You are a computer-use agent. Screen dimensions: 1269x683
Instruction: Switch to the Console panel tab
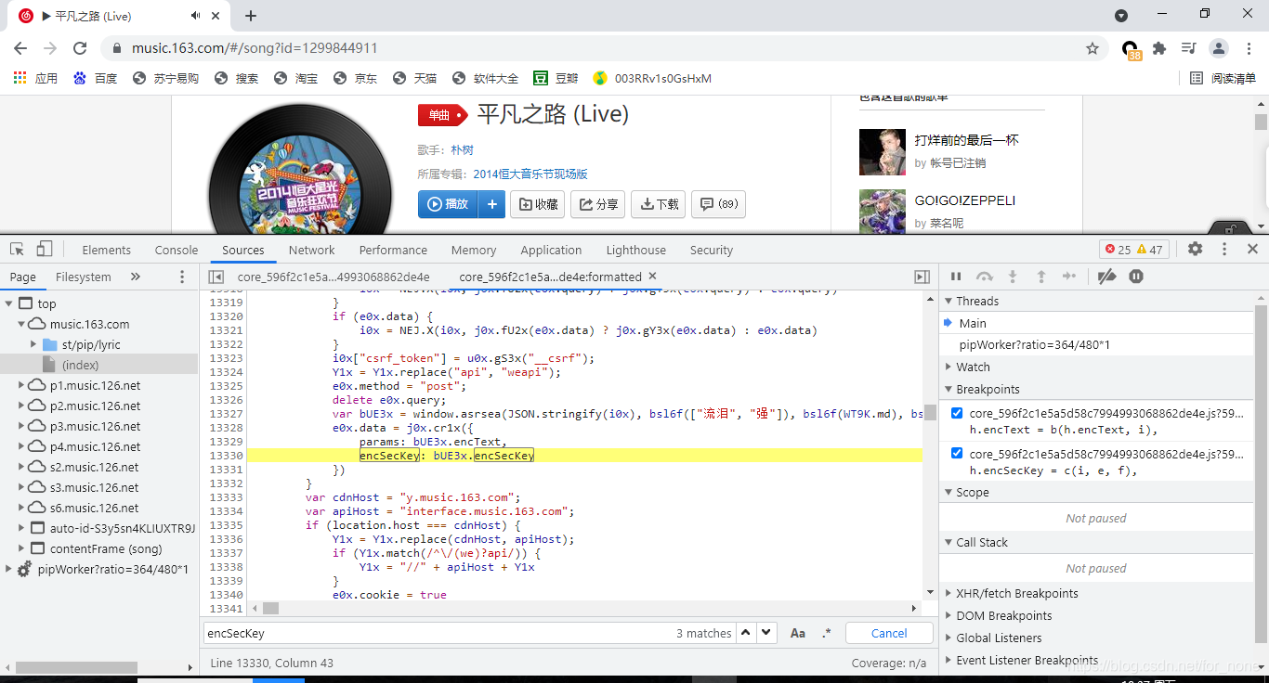[176, 250]
